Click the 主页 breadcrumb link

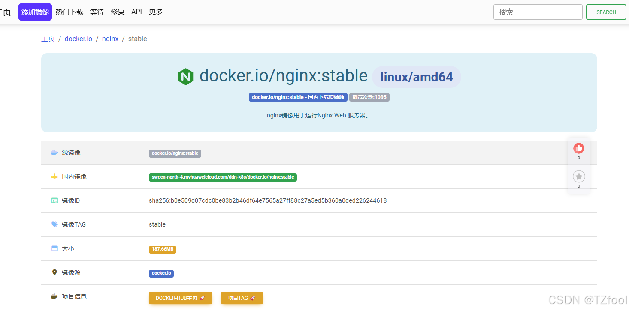pyautogui.click(x=48, y=39)
